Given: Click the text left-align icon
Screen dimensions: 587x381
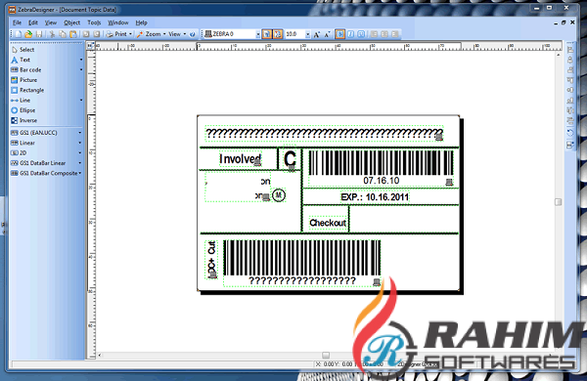Looking at the screenshot, I should pos(374,34).
